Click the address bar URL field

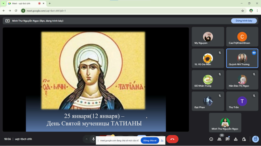point(133,11)
